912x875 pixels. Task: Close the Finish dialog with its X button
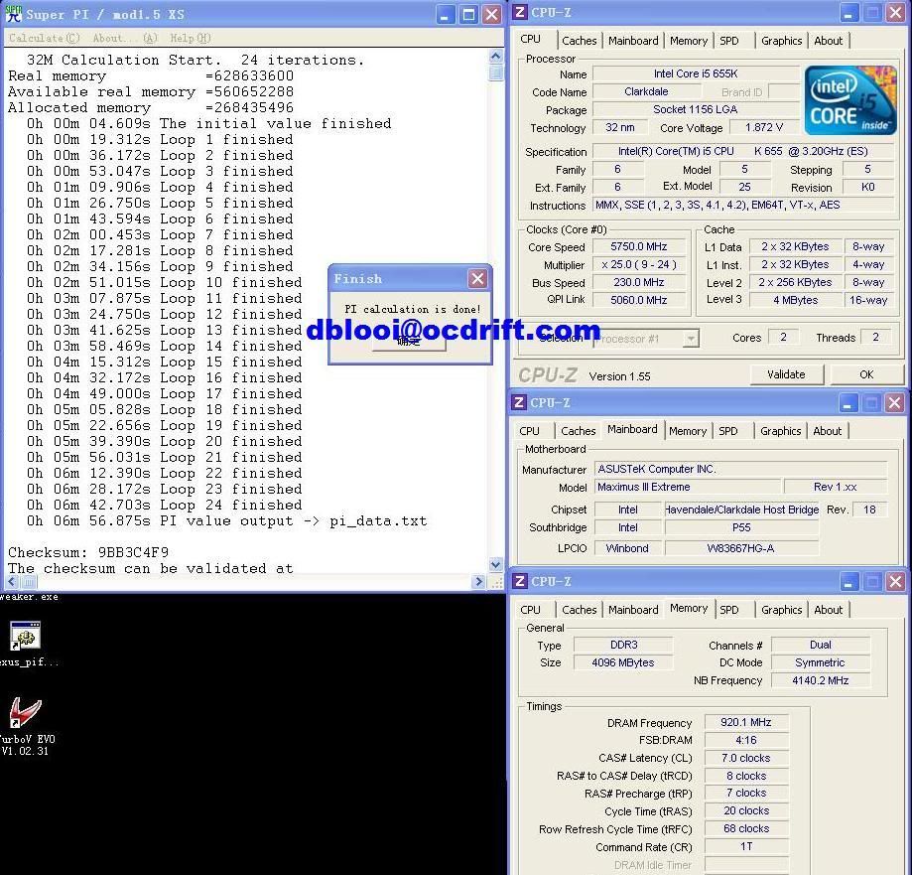[477, 279]
